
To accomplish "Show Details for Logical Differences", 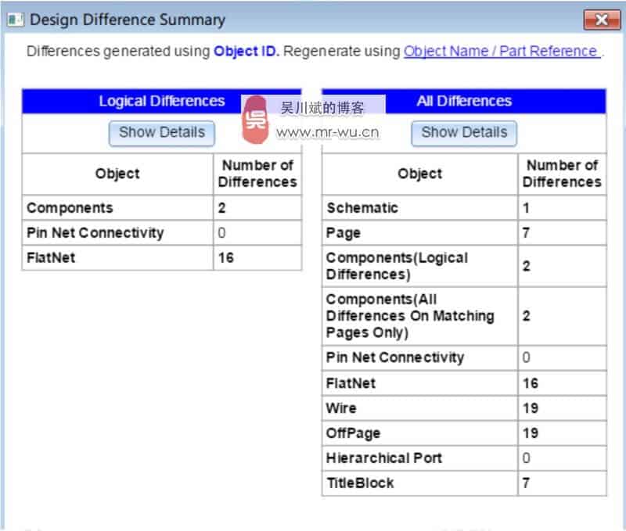I will pyautogui.click(x=161, y=133).
